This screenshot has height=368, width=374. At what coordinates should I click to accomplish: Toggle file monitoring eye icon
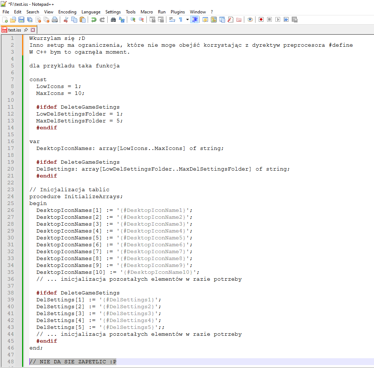[250, 20]
